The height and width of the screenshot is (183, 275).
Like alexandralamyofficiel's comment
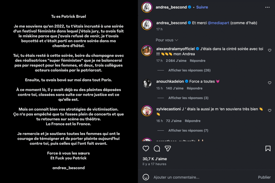[270, 50]
